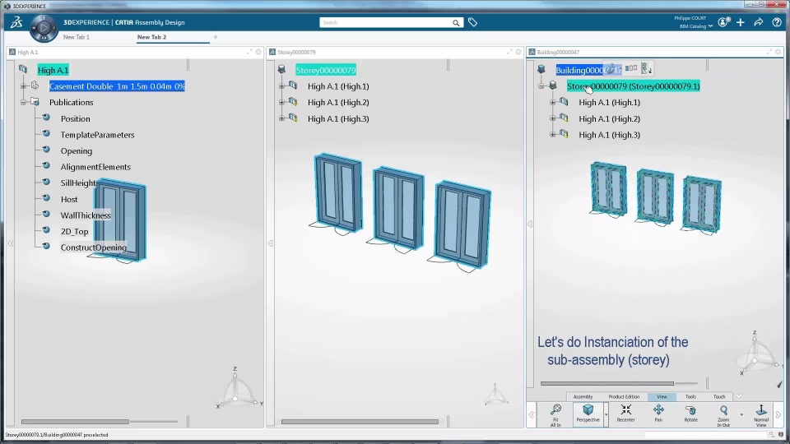Open the Assembly action bar tab

[x=583, y=396]
